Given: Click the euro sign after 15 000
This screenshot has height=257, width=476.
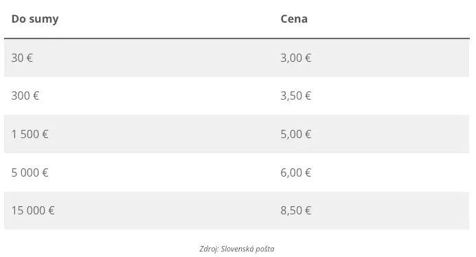Looking at the screenshot, I should pos(52,210).
